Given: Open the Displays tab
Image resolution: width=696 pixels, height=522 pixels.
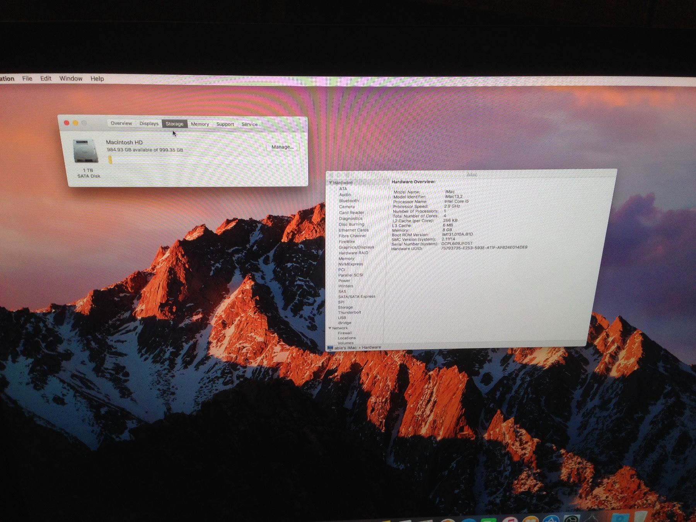Looking at the screenshot, I should coord(149,124).
